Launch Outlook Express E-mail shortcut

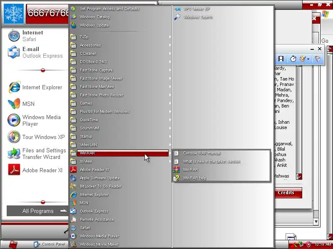(x=35, y=52)
